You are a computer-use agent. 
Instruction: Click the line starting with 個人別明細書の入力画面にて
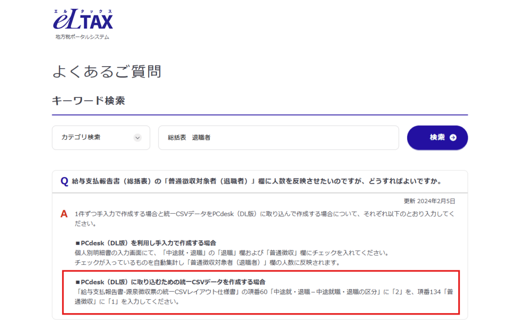pyautogui.click(x=231, y=252)
